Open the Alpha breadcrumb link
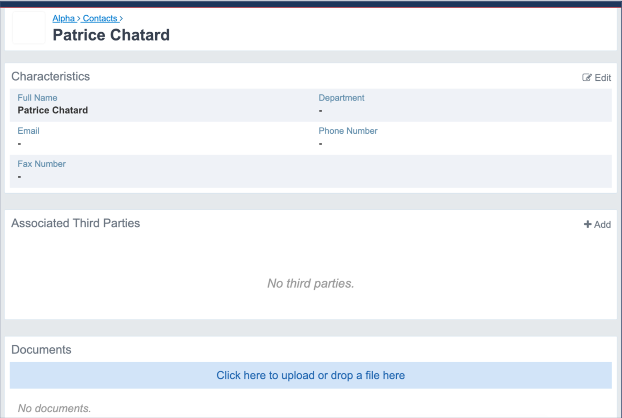Image resolution: width=622 pixels, height=418 pixels. tap(63, 18)
